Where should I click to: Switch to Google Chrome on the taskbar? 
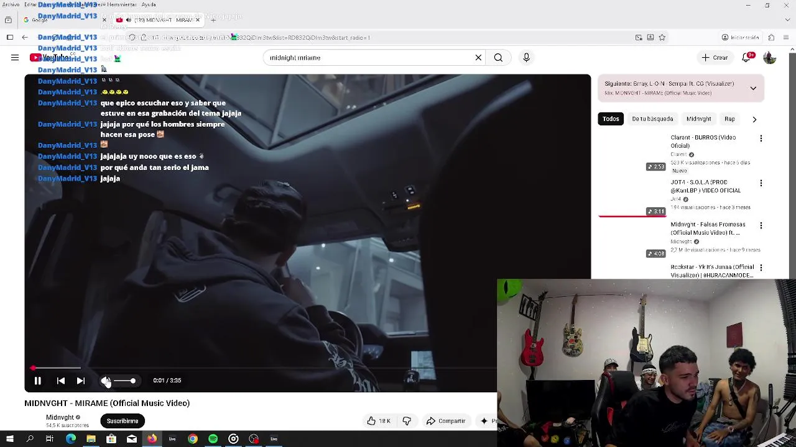click(193, 439)
